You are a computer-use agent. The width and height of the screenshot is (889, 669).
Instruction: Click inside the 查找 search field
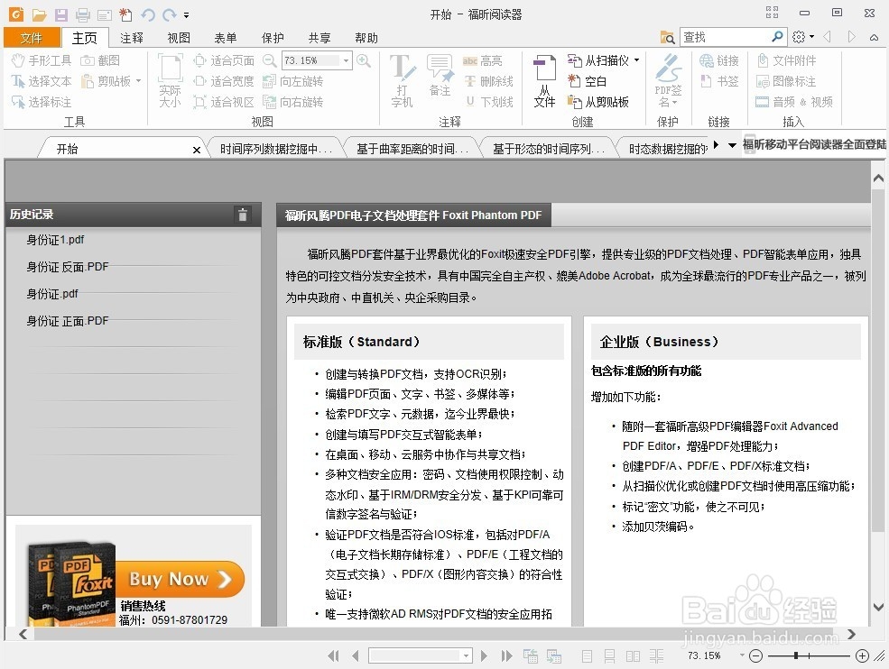click(725, 37)
